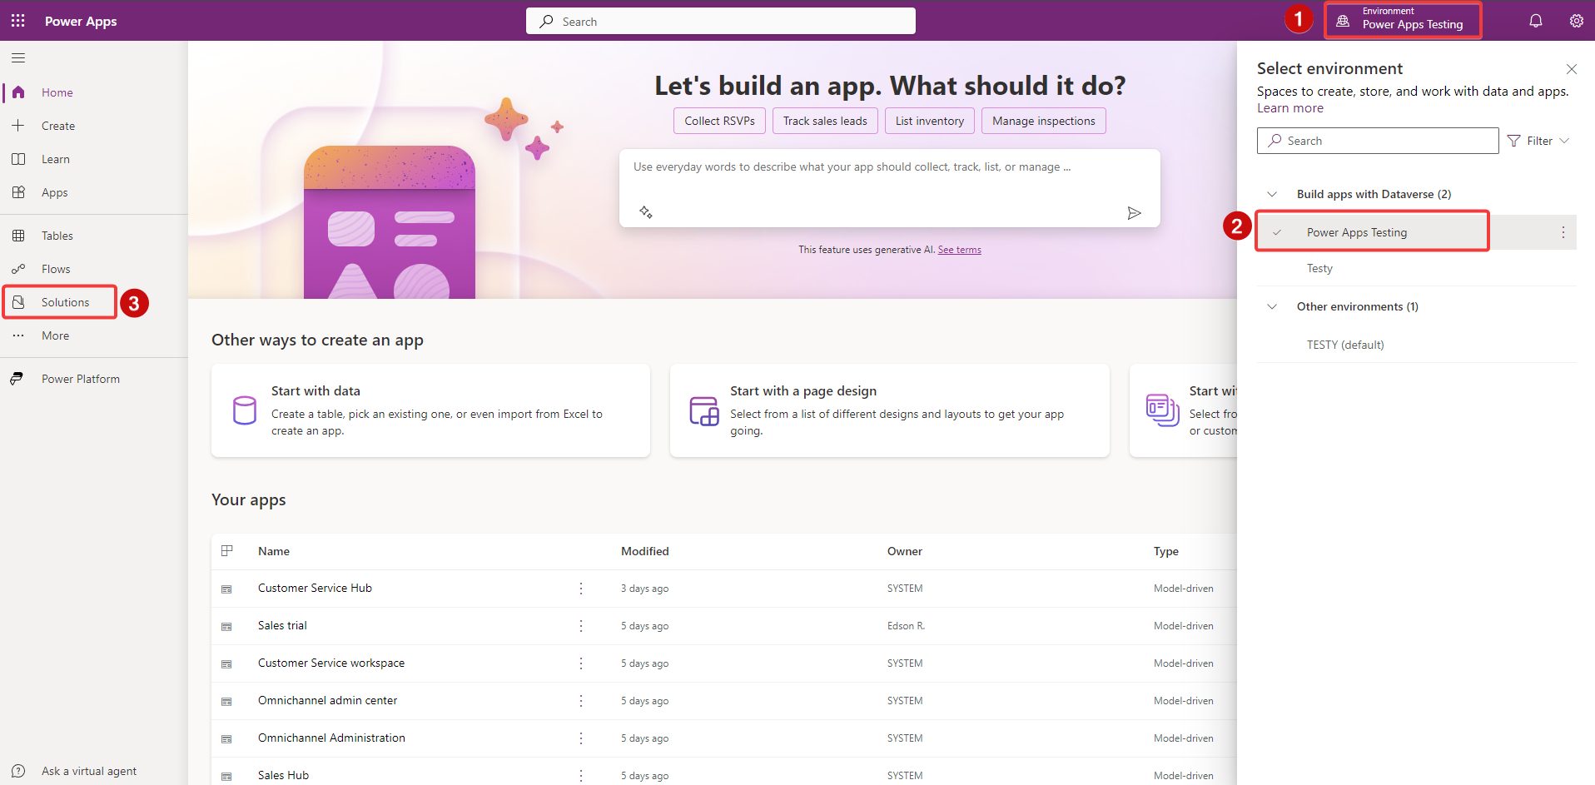Screen dimensions: 1595x785
Task: Click the Power Apps title
Action: pos(81,21)
